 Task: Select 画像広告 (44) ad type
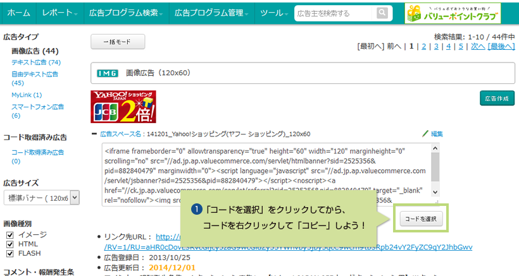click(35, 51)
